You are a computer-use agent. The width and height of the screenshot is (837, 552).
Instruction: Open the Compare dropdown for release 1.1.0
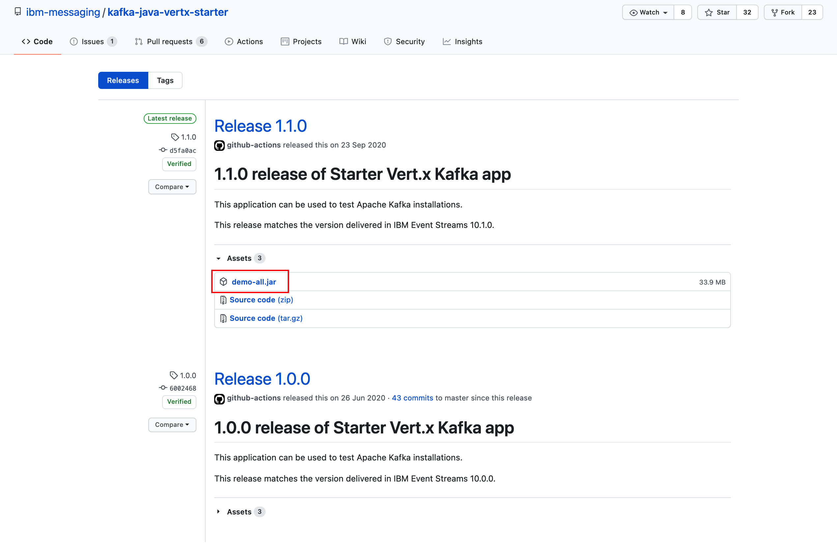[172, 187]
